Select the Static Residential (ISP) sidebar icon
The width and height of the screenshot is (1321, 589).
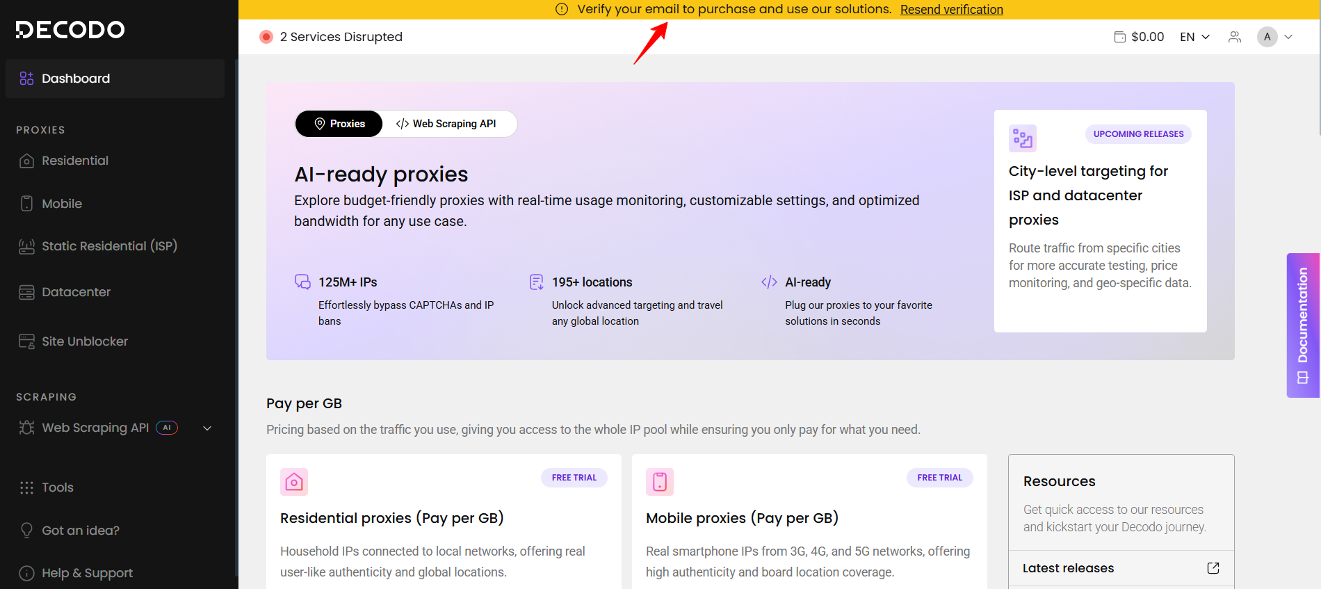pyautogui.click(x=26, y=246)
